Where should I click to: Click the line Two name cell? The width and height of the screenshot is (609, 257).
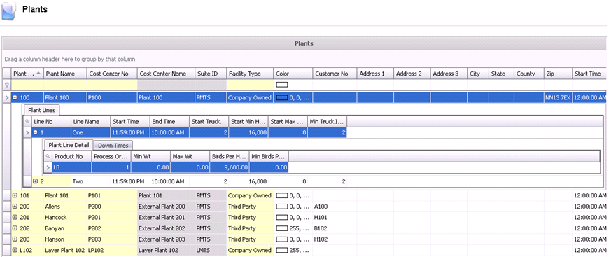[90, 181]
